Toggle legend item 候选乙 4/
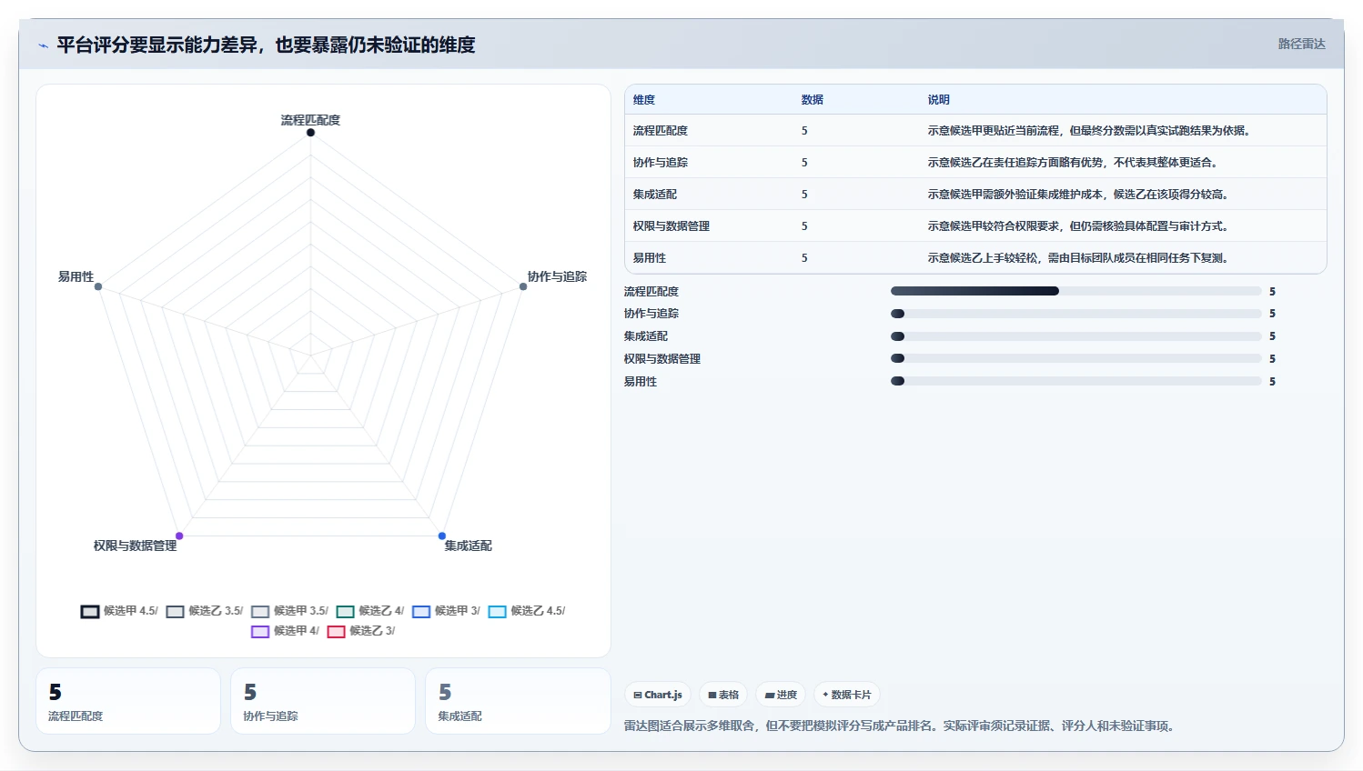The height and width of the screenshot is (771, 1363). click(370, 611)
